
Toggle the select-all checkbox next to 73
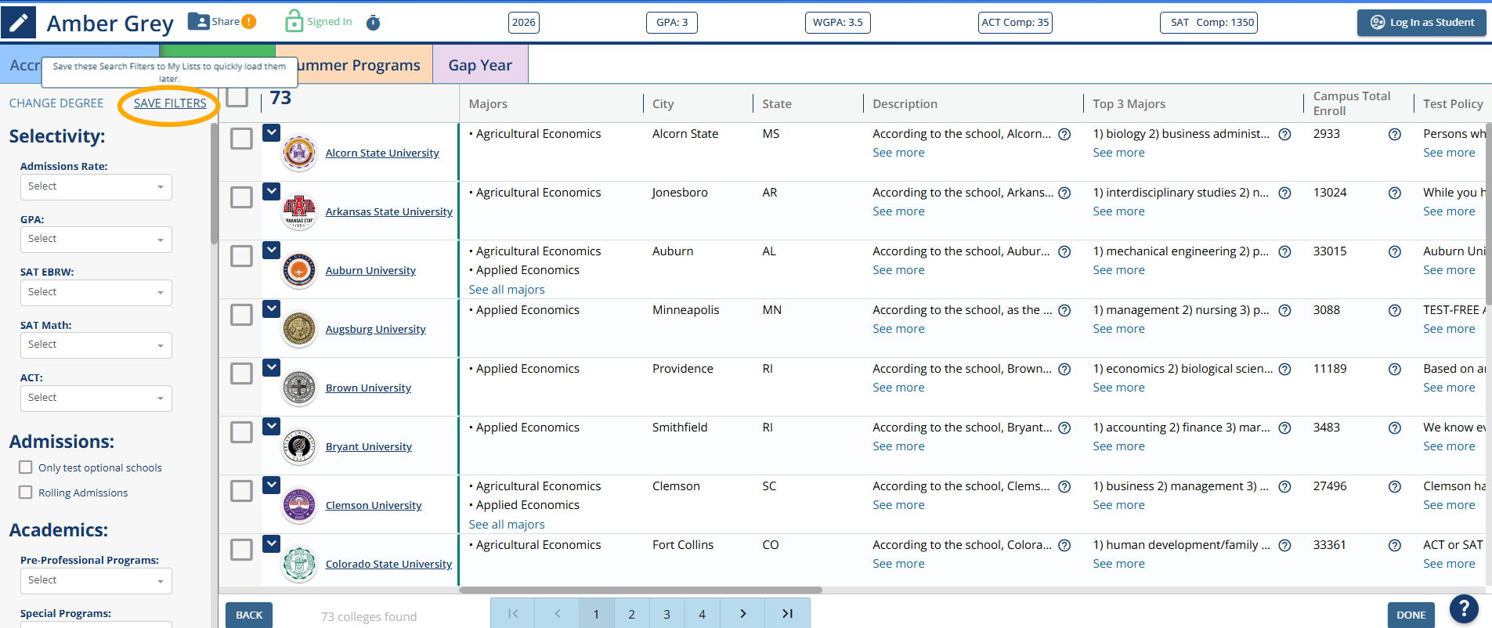(x=237, y=97)
